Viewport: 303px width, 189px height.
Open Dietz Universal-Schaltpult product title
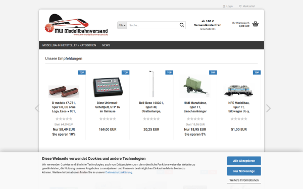[x=108, y=107]
